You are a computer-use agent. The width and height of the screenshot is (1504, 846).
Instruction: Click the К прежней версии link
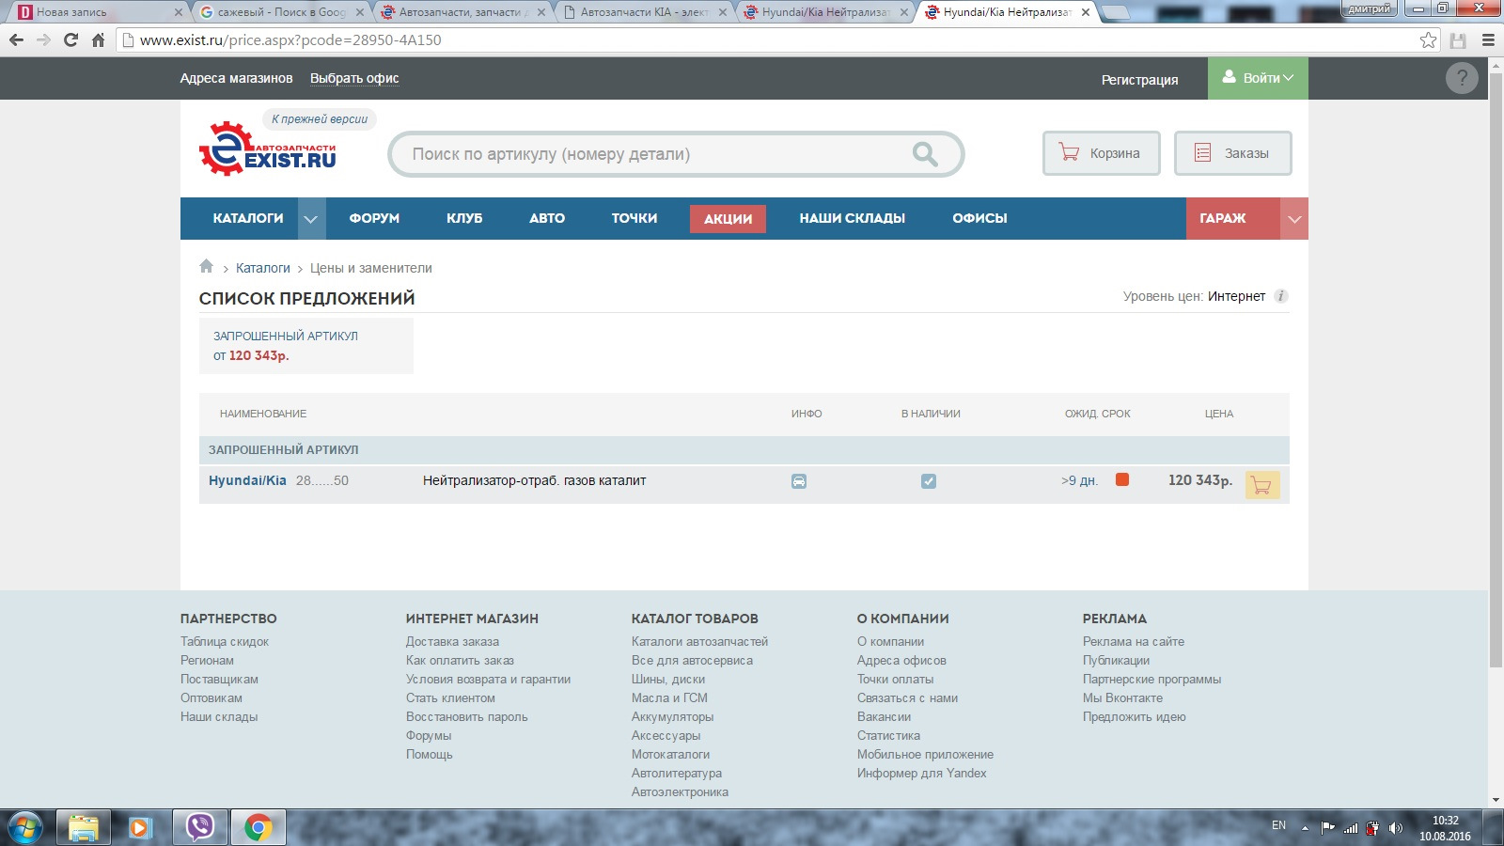coord(320,119)
